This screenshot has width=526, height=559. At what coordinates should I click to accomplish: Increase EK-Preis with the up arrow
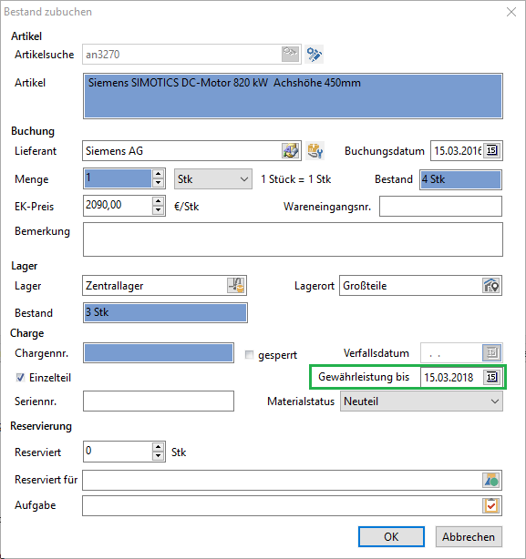point(158,201)
